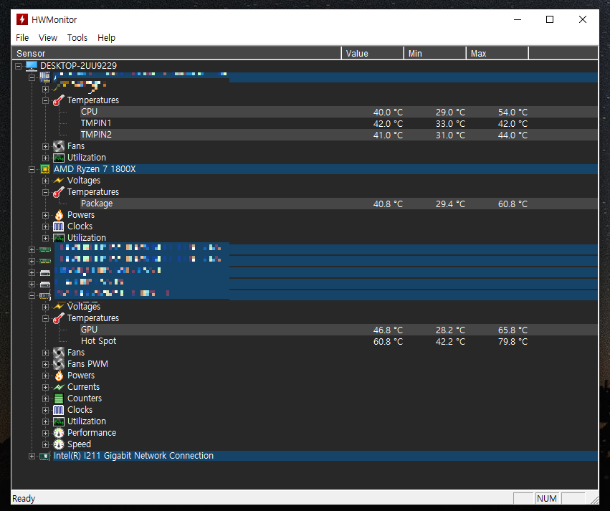Click the window resize grip corner
Screen dimensions: 610x511
594,500
